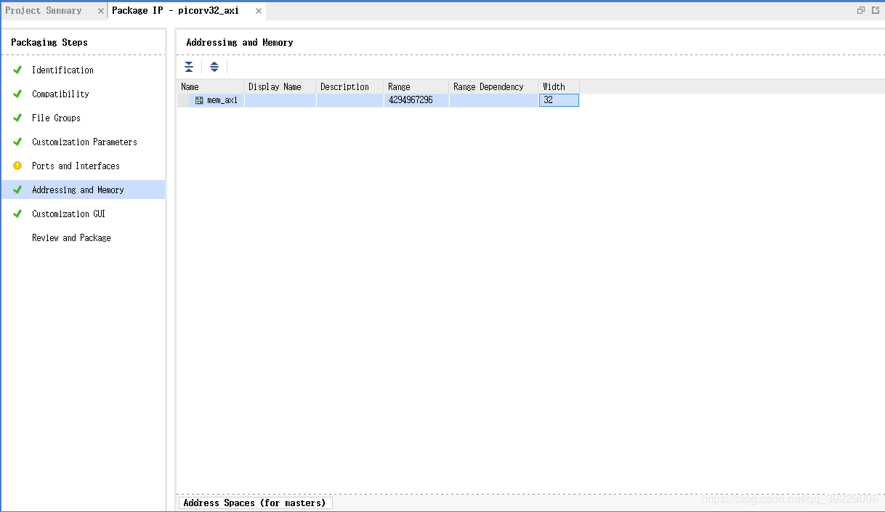Screen dimensions: 885x512
Task: Click the Expand All toolbar icon
Action: (214, 67)
